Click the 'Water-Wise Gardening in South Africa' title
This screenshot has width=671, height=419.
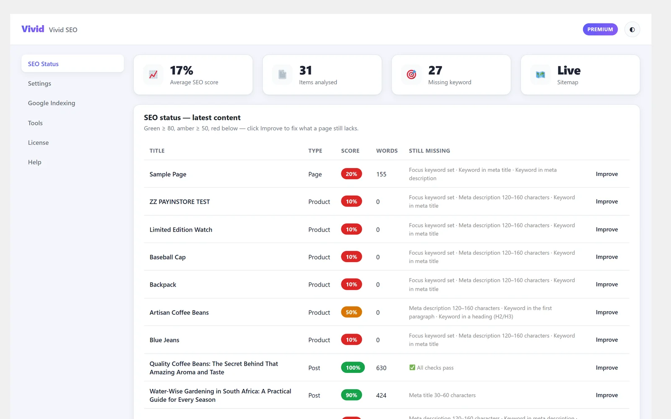tap(220, 395)
